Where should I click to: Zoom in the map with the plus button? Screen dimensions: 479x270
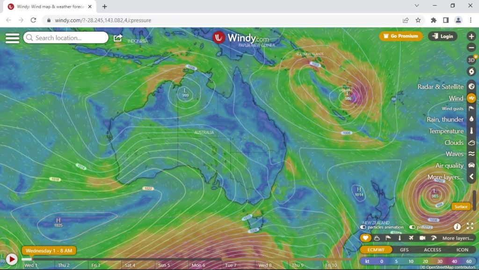[472, 36]
